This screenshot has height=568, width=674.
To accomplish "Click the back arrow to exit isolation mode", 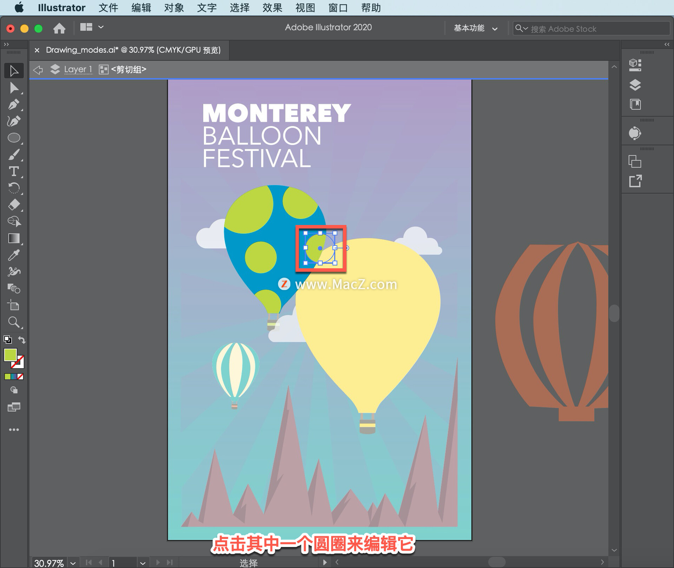I will tap(38, 70).
